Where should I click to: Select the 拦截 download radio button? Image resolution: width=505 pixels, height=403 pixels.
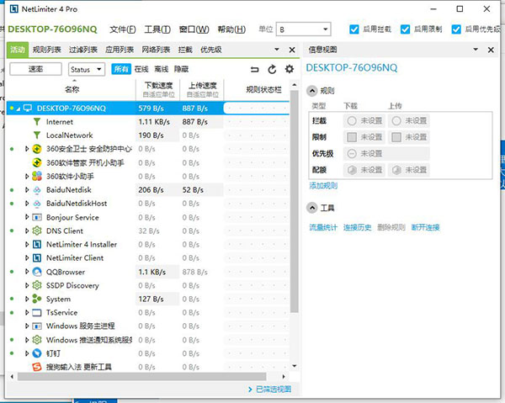click(352, 120)
